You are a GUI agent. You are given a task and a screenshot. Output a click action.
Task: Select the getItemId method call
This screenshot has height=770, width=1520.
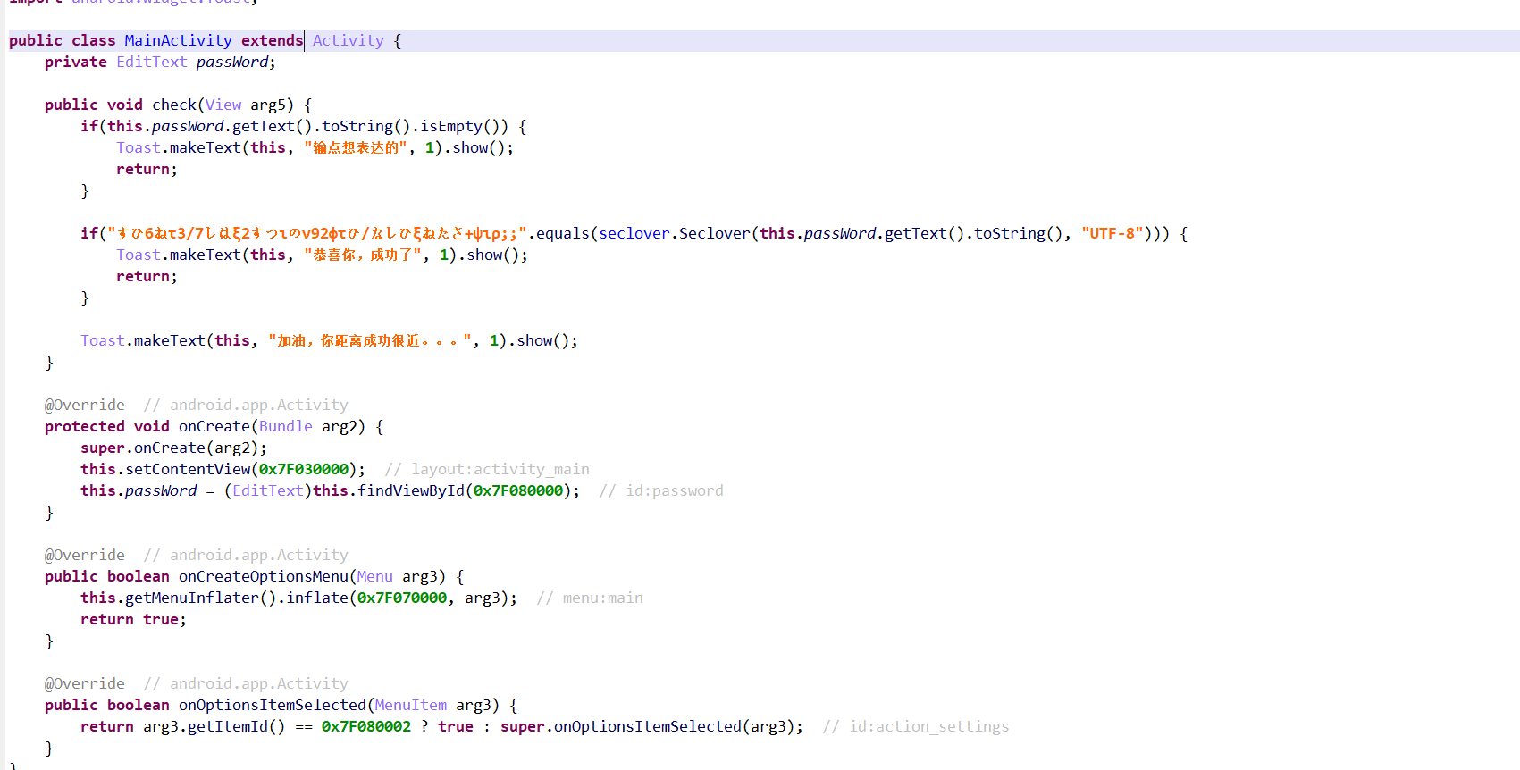[x=227, y=727]
